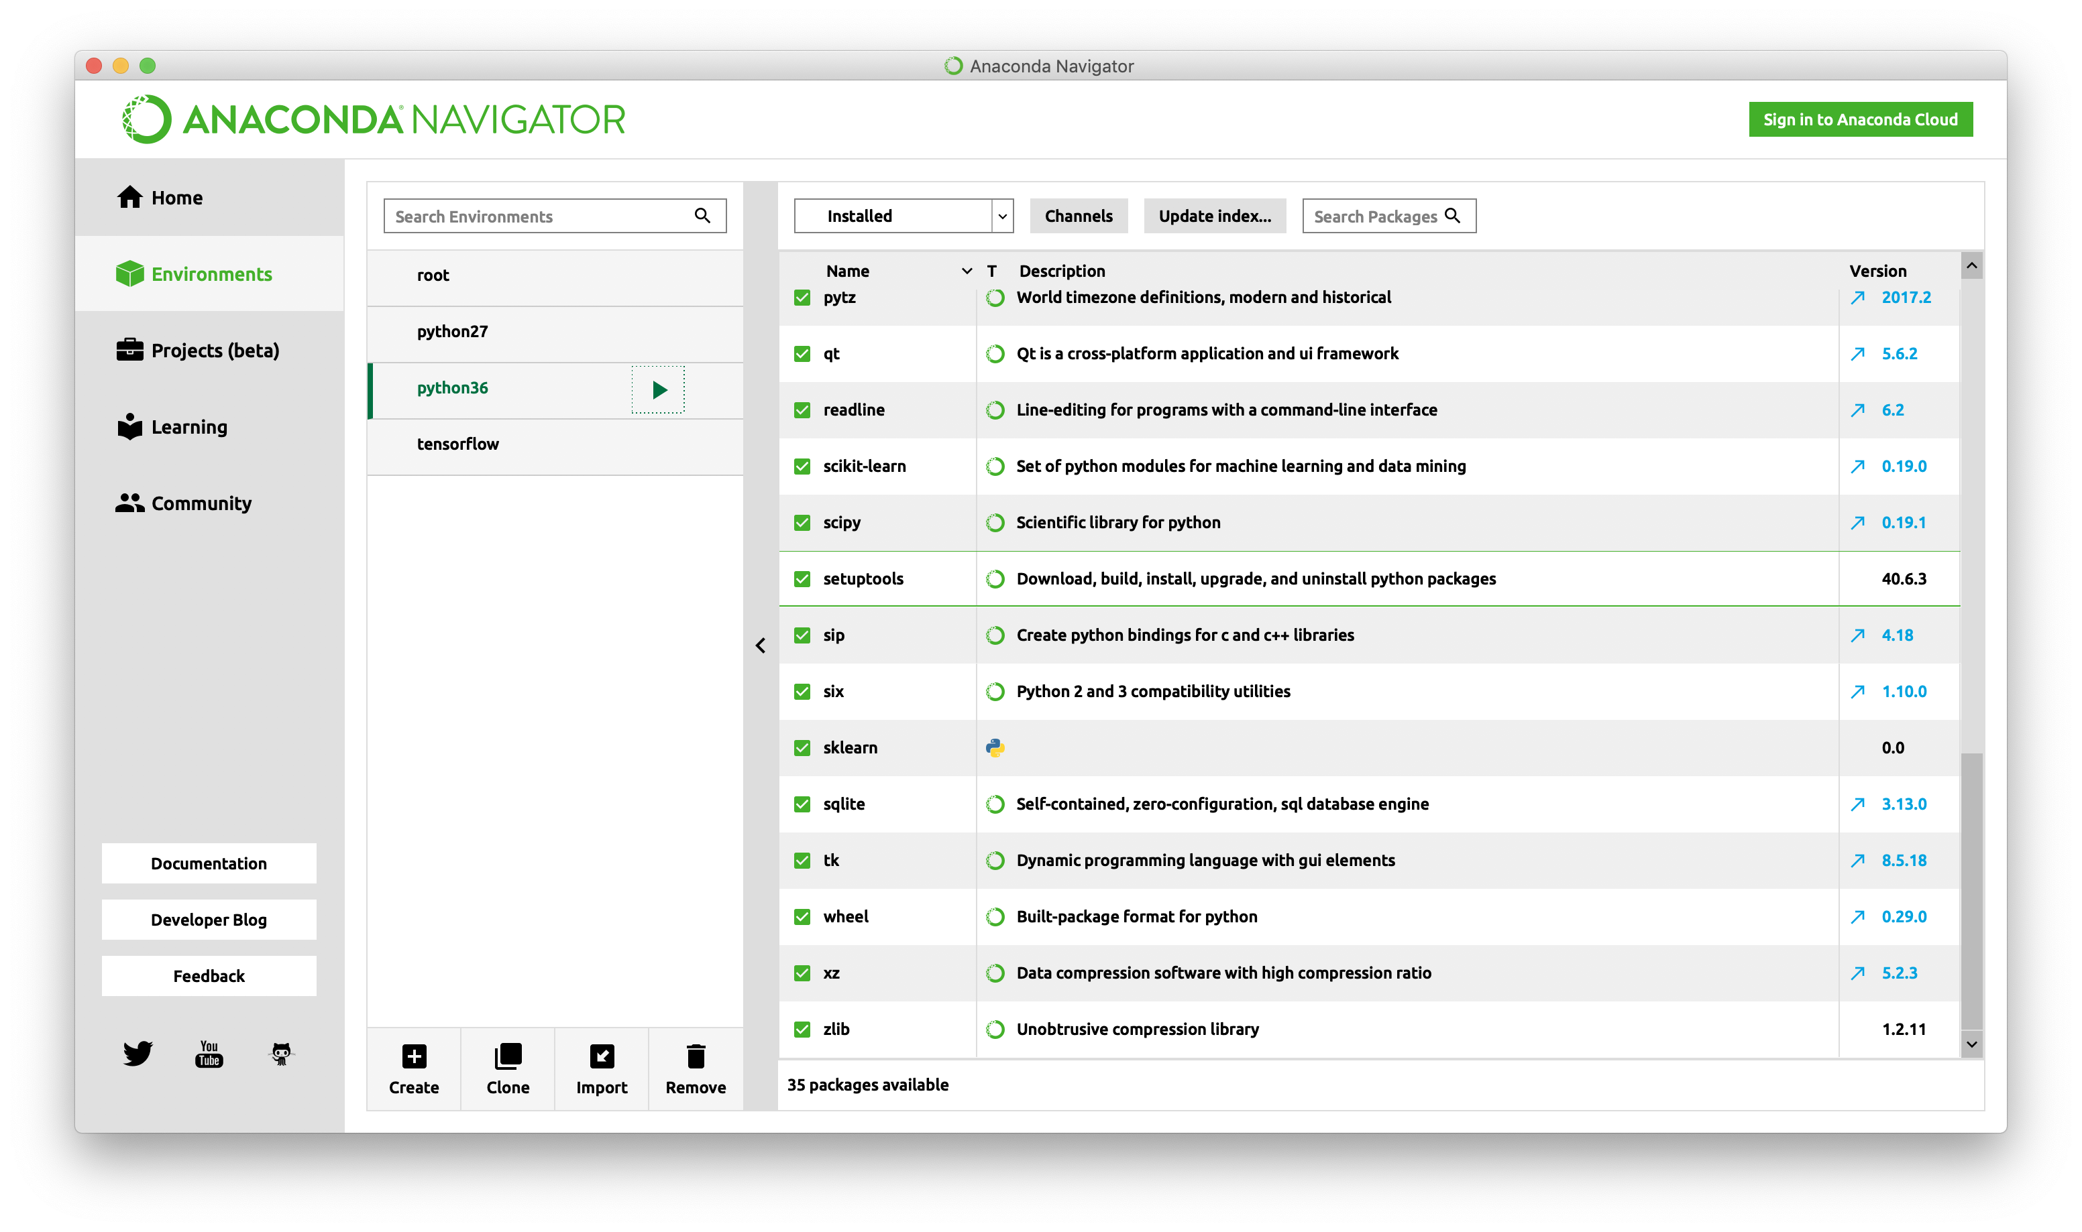Focus the Search Packages field
This screenshot has height=1232, width=2082.
(1388, 216)
